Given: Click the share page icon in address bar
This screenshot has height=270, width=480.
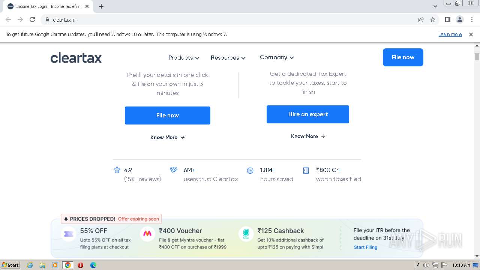Looking at the screenshot, I should click(421, 19).
